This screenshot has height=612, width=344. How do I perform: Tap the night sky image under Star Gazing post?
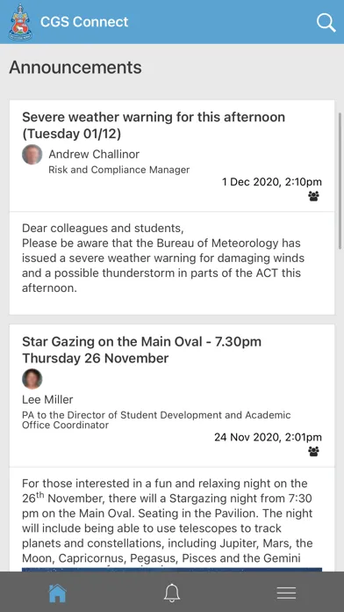(x=172, y=569)
